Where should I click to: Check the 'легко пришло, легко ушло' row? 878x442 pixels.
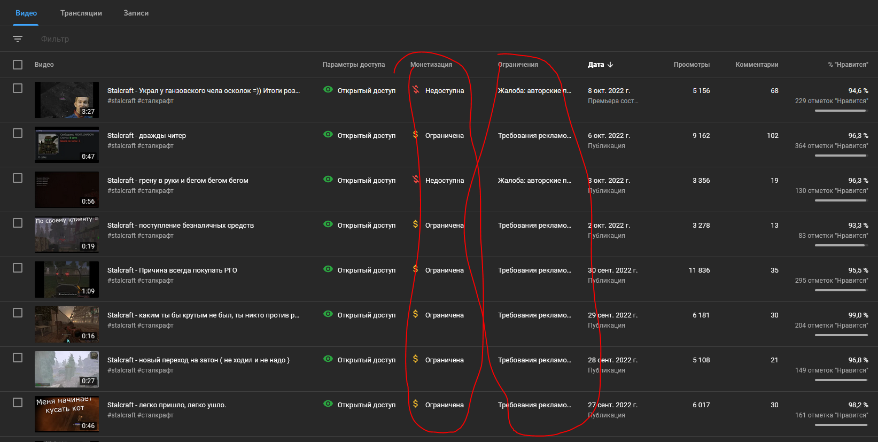tap(18, 402)
